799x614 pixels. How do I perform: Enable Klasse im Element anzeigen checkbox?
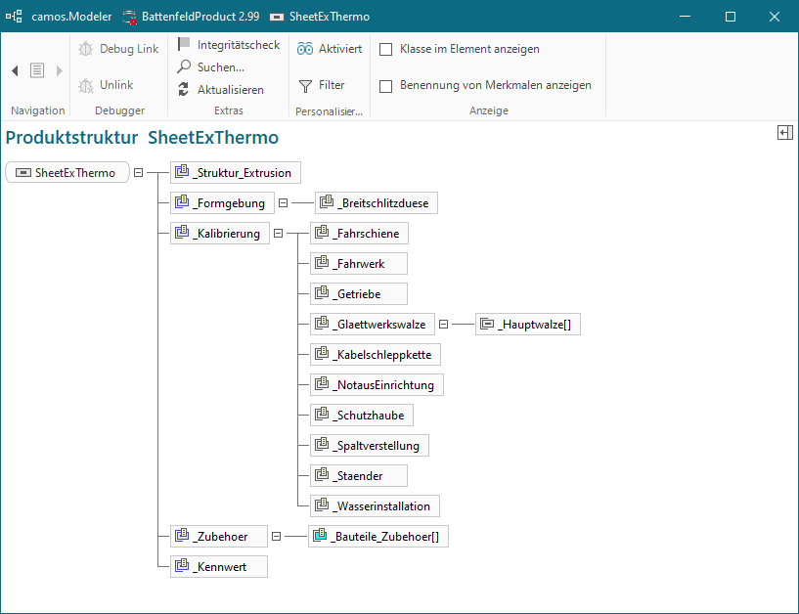tap(386, 50)
